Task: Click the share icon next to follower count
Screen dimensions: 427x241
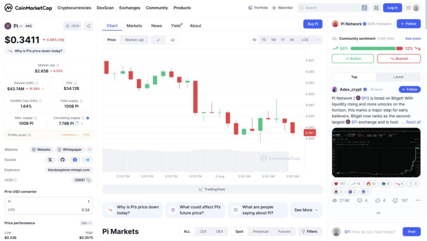Action: (x=88, y=25)
